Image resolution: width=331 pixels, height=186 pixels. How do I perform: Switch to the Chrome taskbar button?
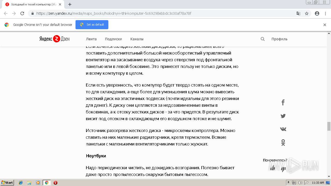[x=47, y=183]
